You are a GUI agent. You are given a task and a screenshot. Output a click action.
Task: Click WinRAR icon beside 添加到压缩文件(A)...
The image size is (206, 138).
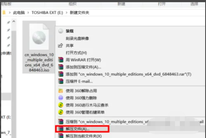pyautogui.click(x=61, y=67)
